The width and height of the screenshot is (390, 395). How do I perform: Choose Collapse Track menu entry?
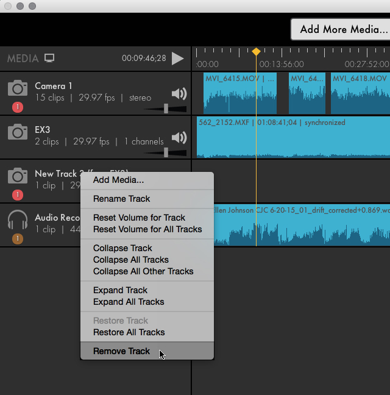(x=147, y=248)
